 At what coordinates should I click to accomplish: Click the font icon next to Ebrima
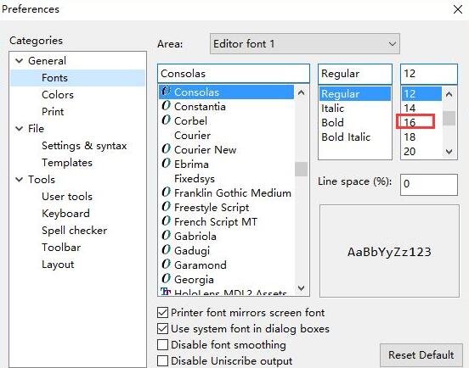[x=166, y=164]
